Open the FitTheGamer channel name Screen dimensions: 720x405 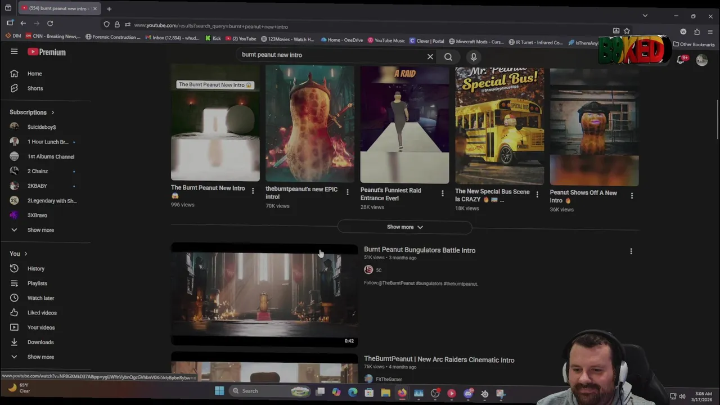389,380
